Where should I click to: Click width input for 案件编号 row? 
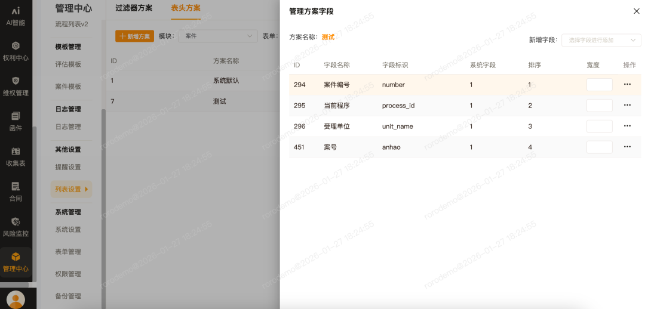pos(600,85)
